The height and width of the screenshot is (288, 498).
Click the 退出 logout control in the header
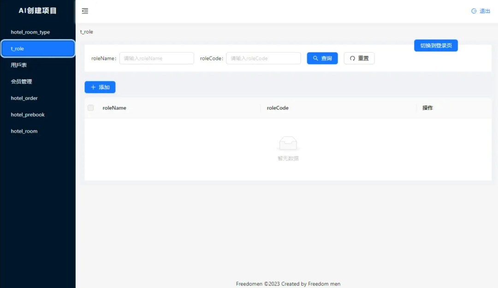tap(482, 11)
